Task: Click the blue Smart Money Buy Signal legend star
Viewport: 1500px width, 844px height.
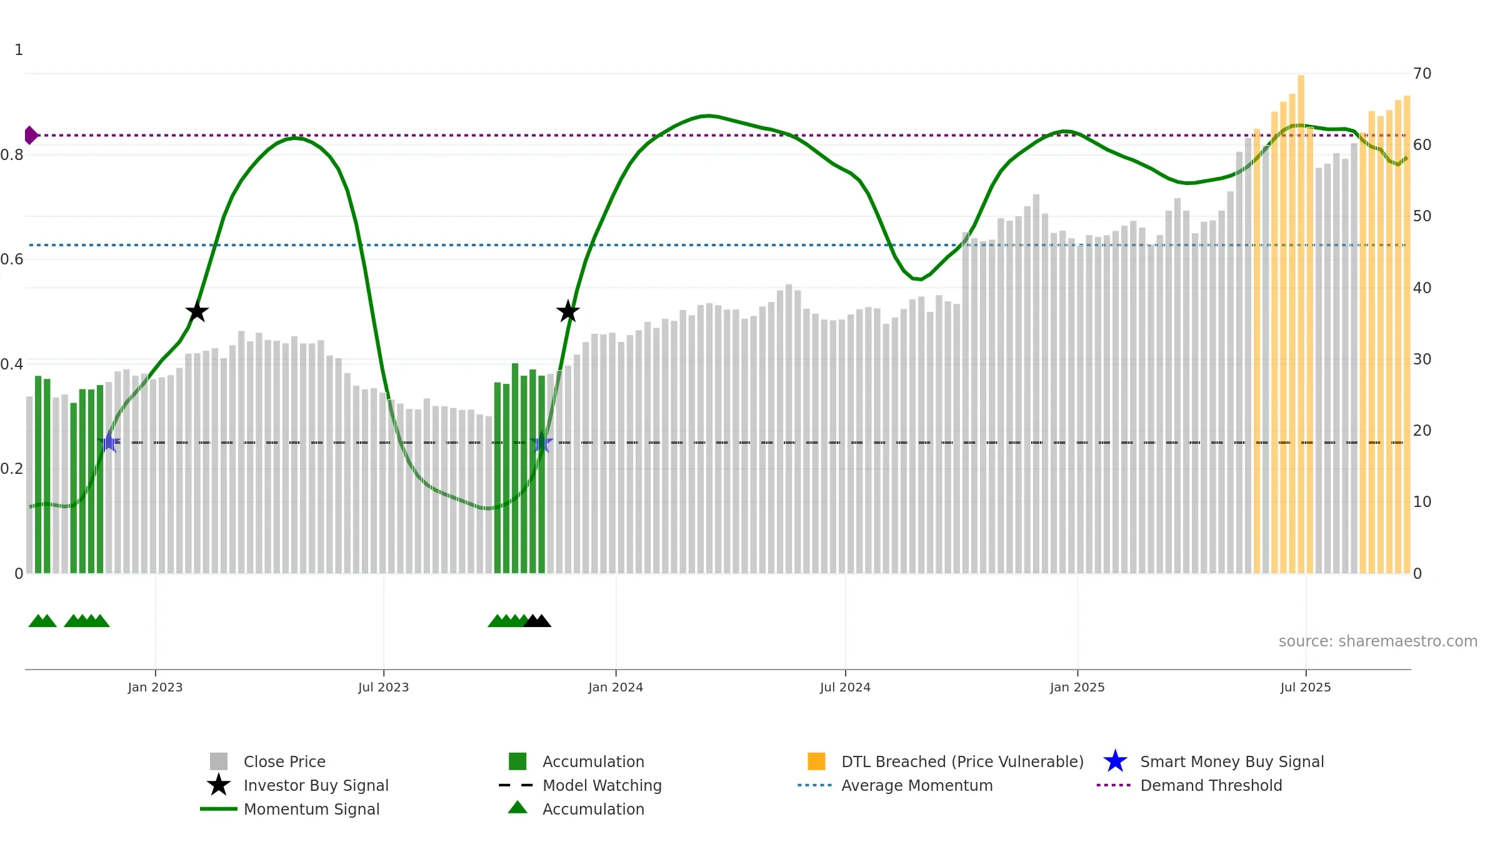Action: [x=1115, y=761]
